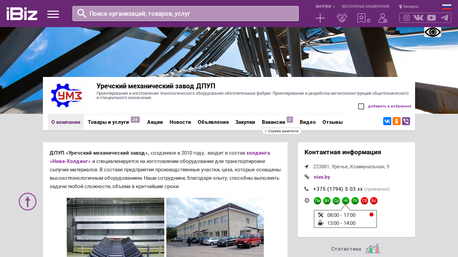
Task: Click the website link chain icon
Action: pyautogui.click(x=306, y=177)
